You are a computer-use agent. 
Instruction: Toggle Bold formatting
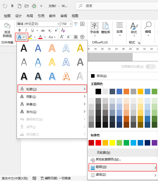[20, 30]
